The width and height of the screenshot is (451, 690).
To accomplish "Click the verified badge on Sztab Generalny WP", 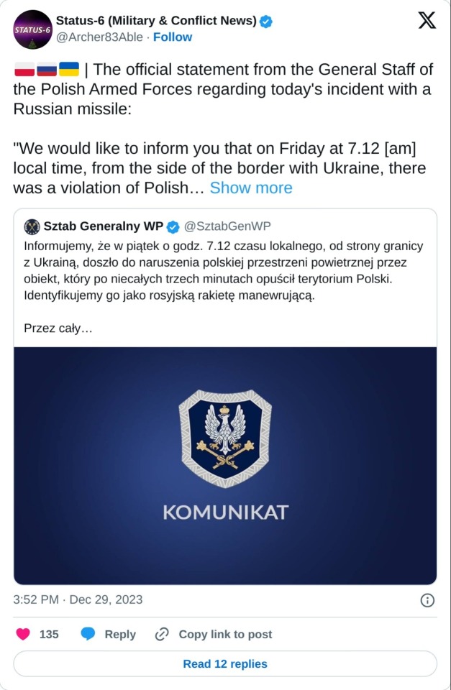I will coord(173,227).
